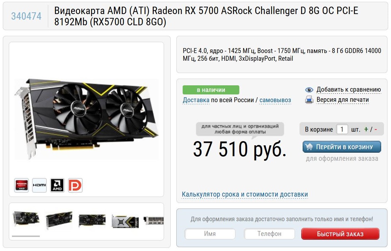Click the Телефон input field
This screenshot has height=251, width=391.
[269, 234]
